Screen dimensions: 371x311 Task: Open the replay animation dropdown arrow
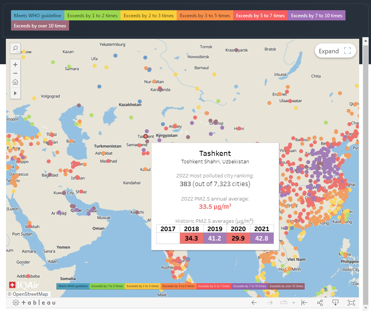coord(294,303)
